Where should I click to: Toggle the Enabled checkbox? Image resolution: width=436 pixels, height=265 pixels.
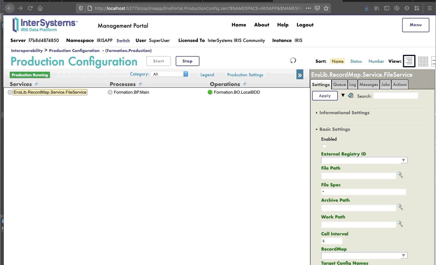point(324,146)
